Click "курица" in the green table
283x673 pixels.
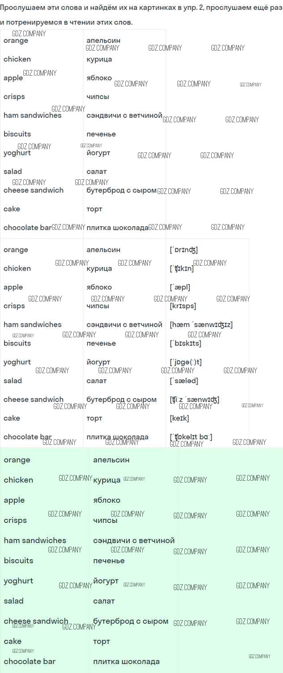(x=107, y=480)
